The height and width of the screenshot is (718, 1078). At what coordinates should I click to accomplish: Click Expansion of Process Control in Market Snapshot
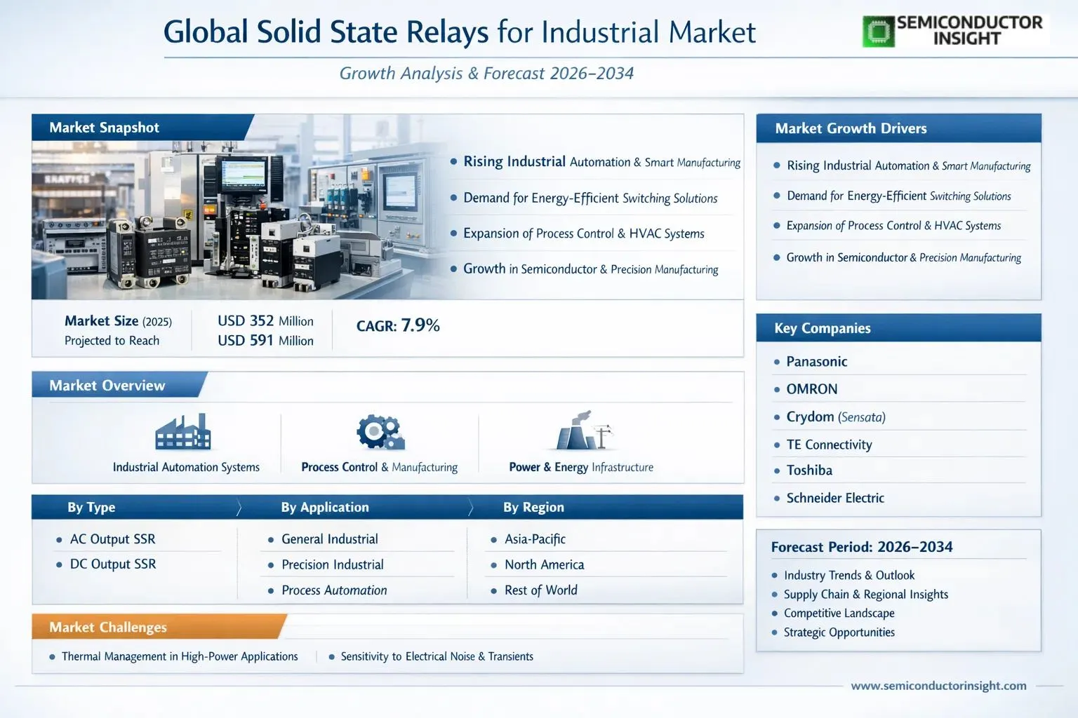click(x=584, y=233)
